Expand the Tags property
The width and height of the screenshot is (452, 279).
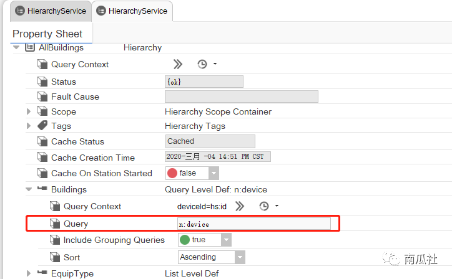(x=29, y=126)
